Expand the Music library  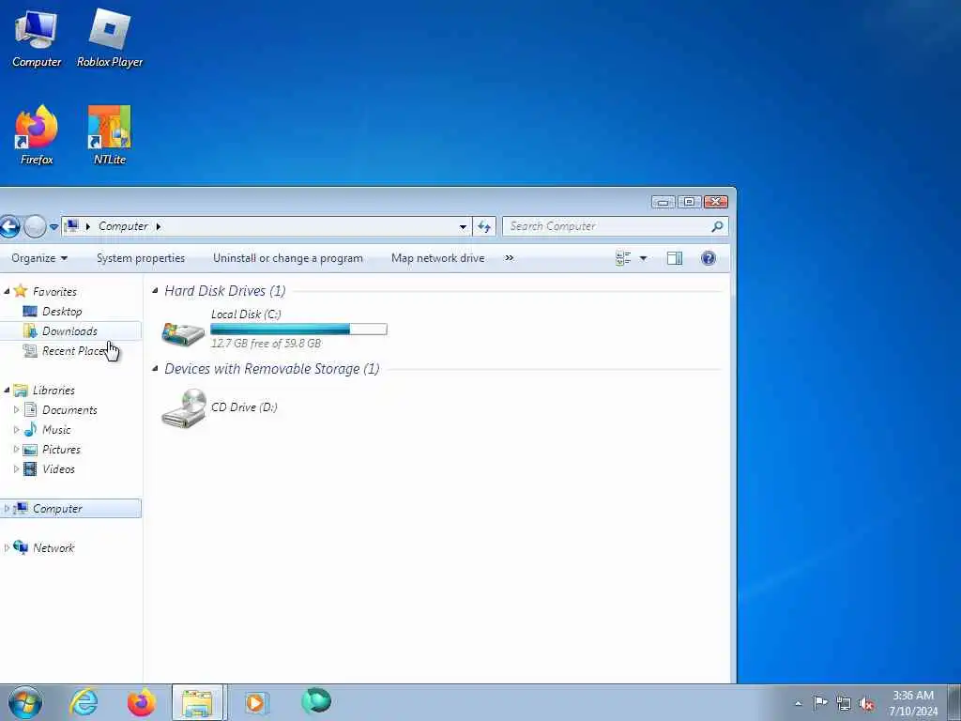(x=17, y=430)
